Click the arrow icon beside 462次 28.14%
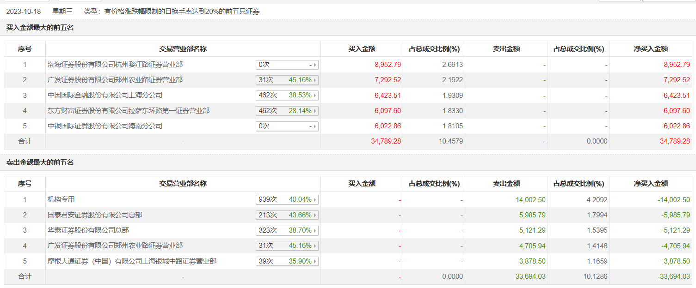Image resolution: width=696 pixels, height=288 pixels. point(315,111)
